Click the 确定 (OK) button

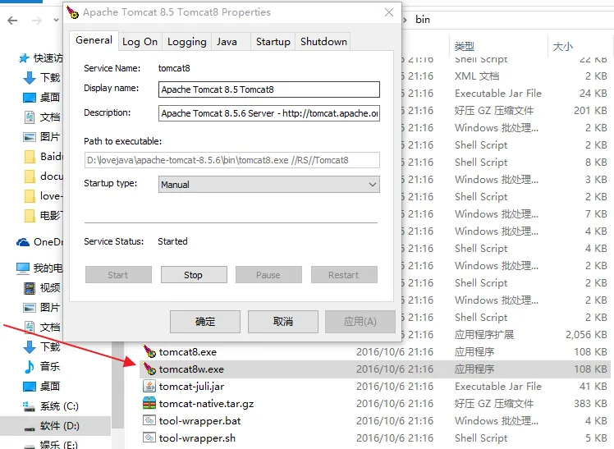click(204, 322)
